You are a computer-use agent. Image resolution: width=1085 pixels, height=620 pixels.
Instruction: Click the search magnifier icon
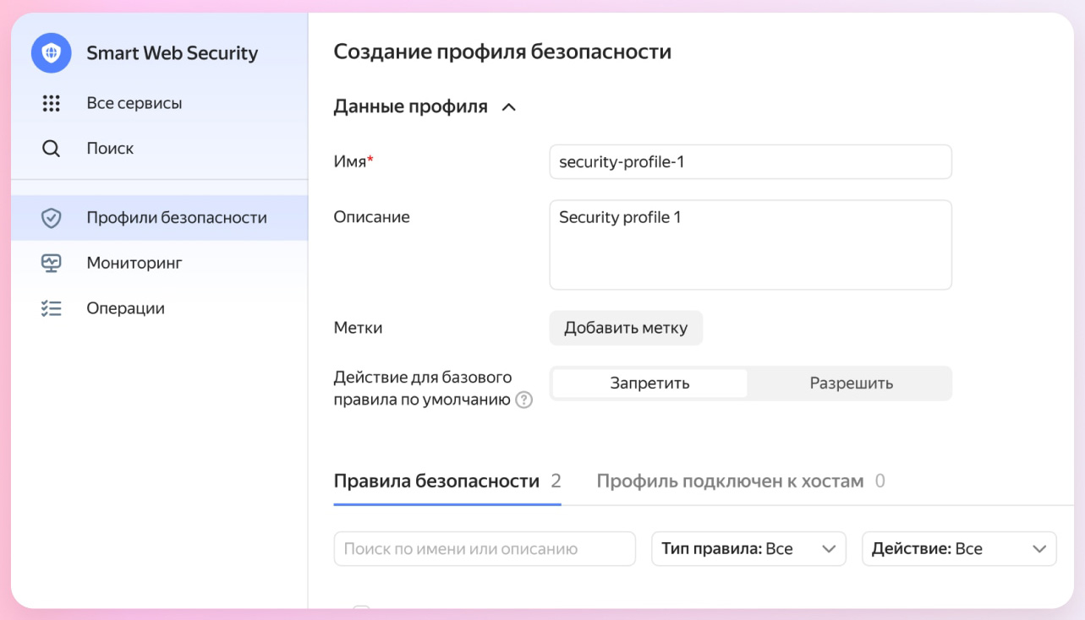(x=52, y=149)
